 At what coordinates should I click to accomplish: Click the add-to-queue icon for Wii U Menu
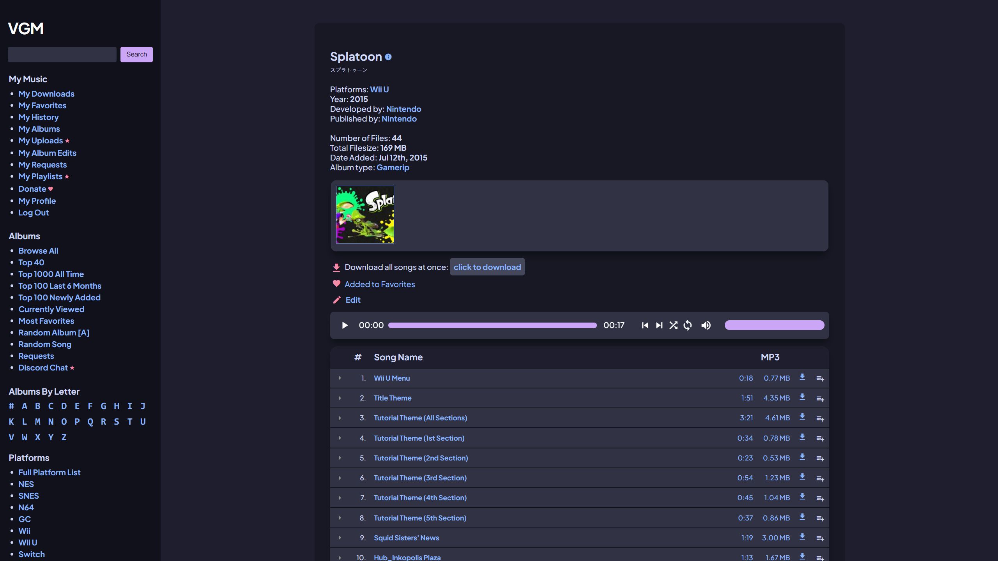(x=820, y=378)
